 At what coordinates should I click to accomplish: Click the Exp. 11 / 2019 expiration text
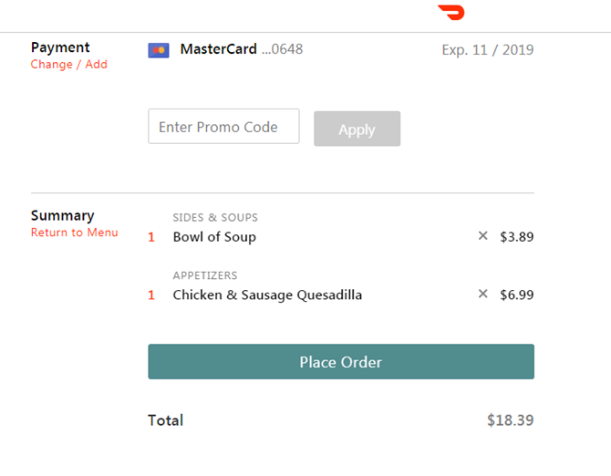coord(488,50)
